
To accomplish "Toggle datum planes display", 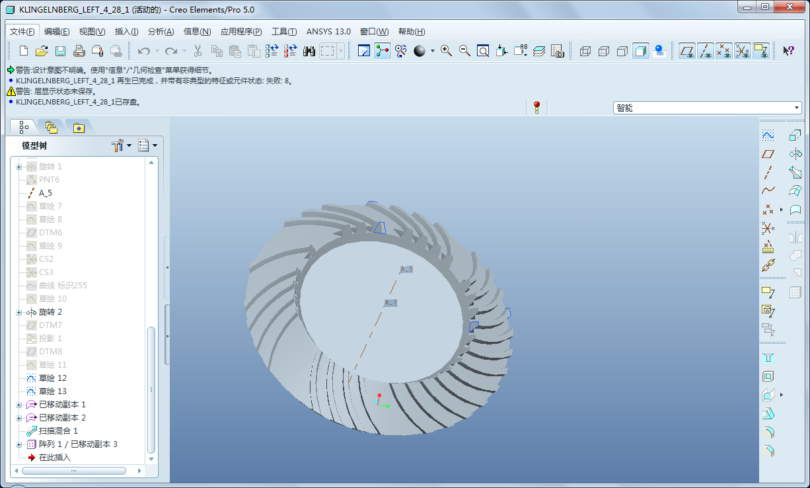I will coord(687,51).
